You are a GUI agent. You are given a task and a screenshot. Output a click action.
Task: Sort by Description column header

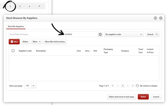[41, 51]
